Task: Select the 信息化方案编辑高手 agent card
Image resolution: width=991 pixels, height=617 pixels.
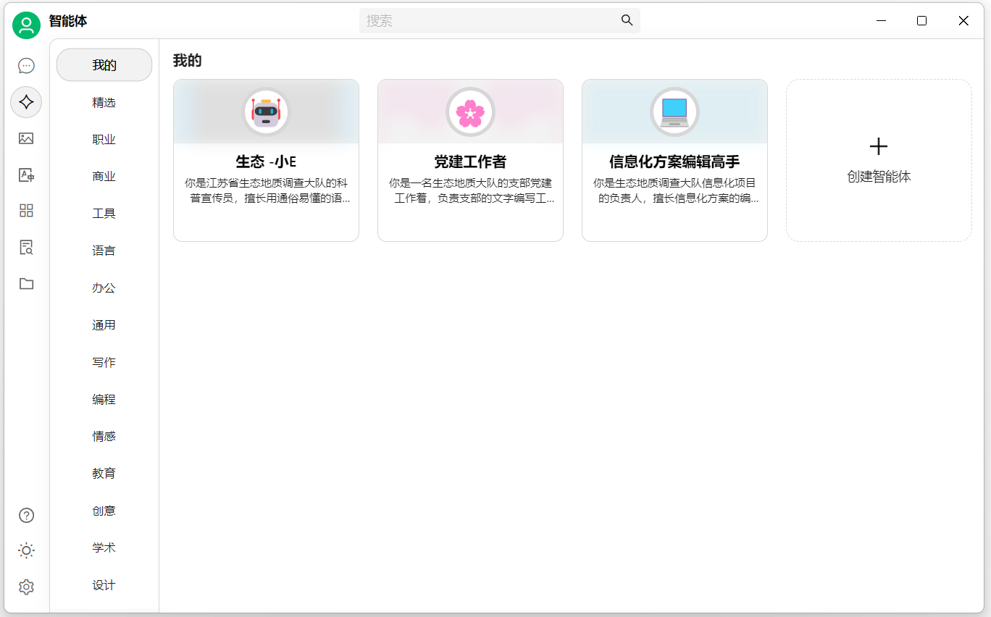Action: pyautogui.click(x=674, y=161)
